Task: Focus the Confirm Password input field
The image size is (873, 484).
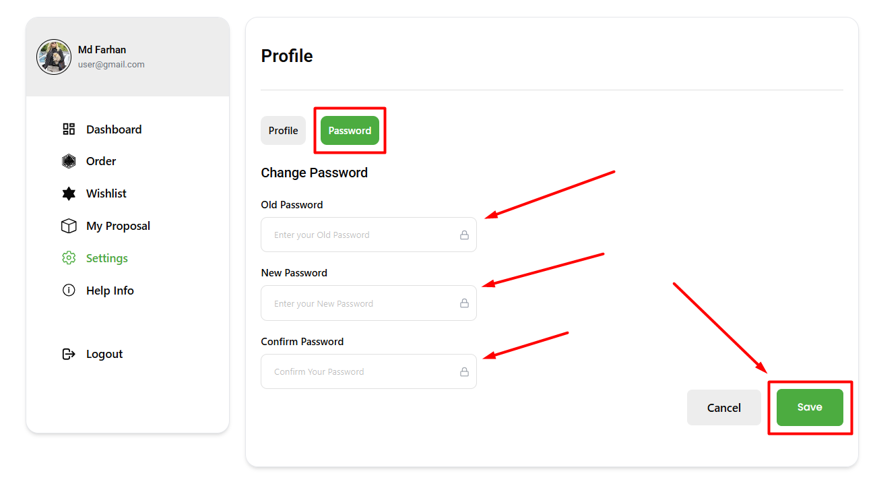Action: (x=368, y=371)
